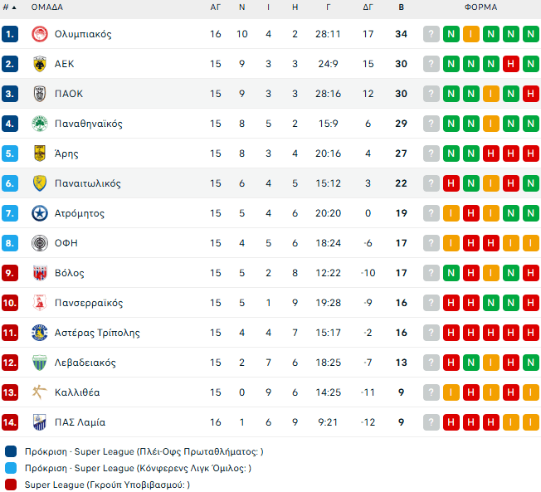Click the AEK team crest icon
541x492 pixels.
(x=38, y=64)
